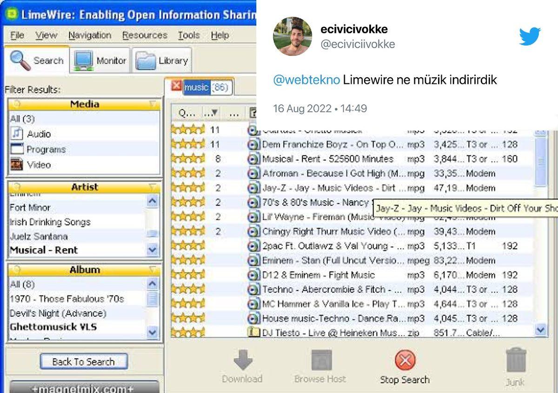Click the Twitter bird logo
This screenshot has width=558, height=393.
tap(529, 36)
